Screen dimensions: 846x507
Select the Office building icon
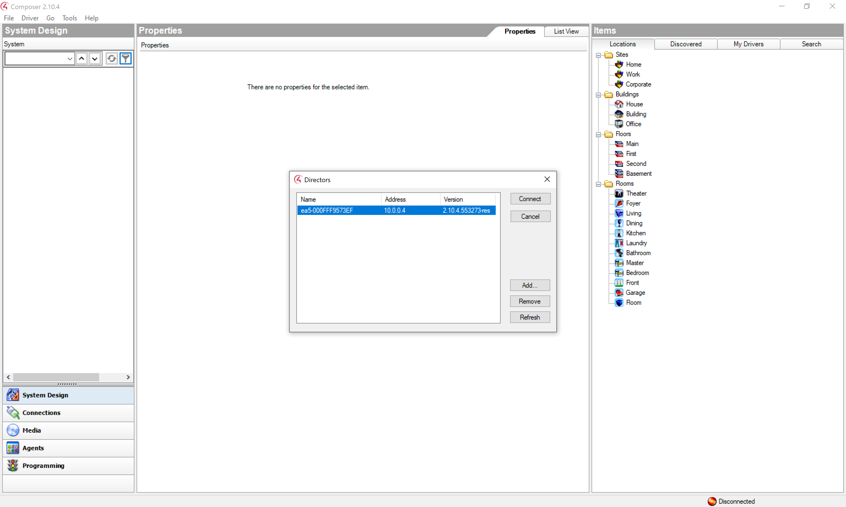point(619,124)
